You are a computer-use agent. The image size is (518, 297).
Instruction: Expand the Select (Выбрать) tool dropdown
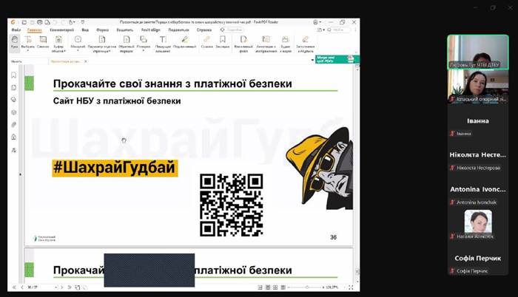tap(28, 42)
